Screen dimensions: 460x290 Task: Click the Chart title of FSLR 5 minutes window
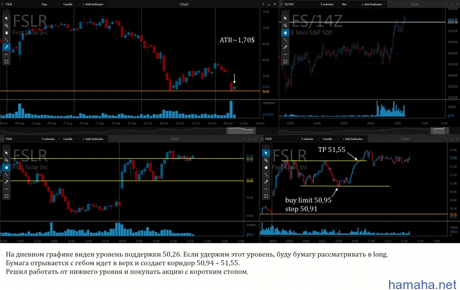[174, 139]
